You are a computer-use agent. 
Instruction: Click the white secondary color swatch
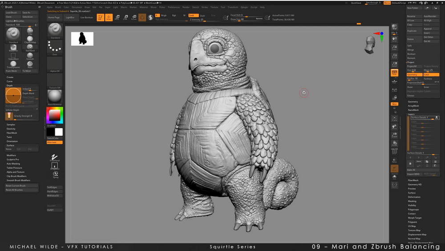click(x=59, y=132)
